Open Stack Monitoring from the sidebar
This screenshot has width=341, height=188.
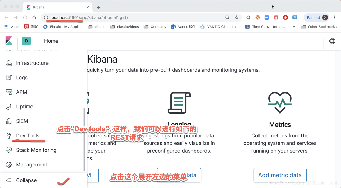(36, 150)
